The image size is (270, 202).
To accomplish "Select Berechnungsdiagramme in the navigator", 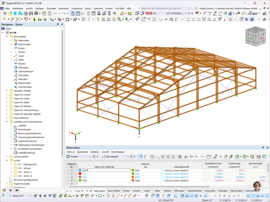I will tap(26, 180).
